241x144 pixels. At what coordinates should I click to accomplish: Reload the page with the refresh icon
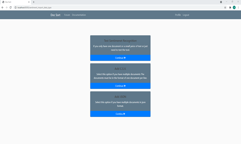(10, 7)
